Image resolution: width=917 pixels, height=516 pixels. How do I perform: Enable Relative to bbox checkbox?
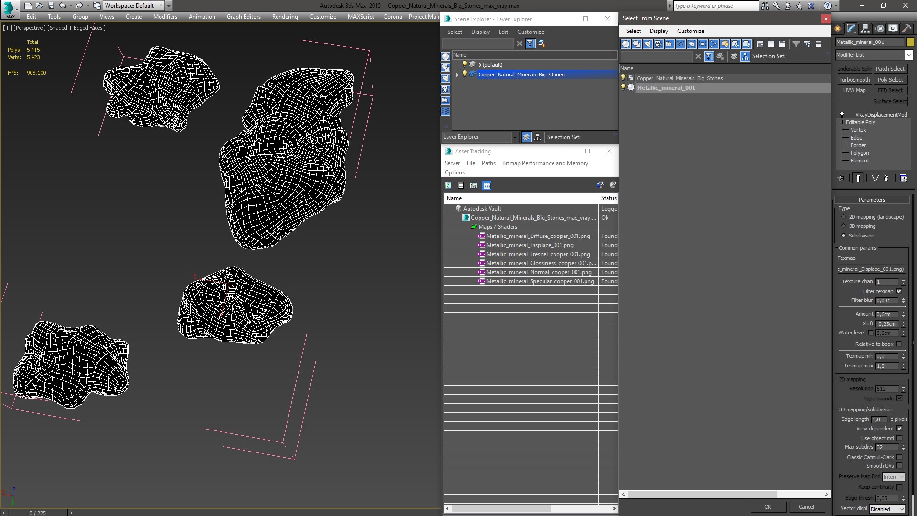899,344
